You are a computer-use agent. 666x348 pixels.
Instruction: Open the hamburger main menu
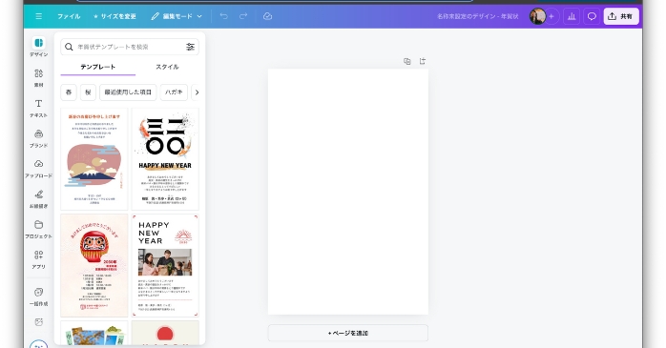39,16
